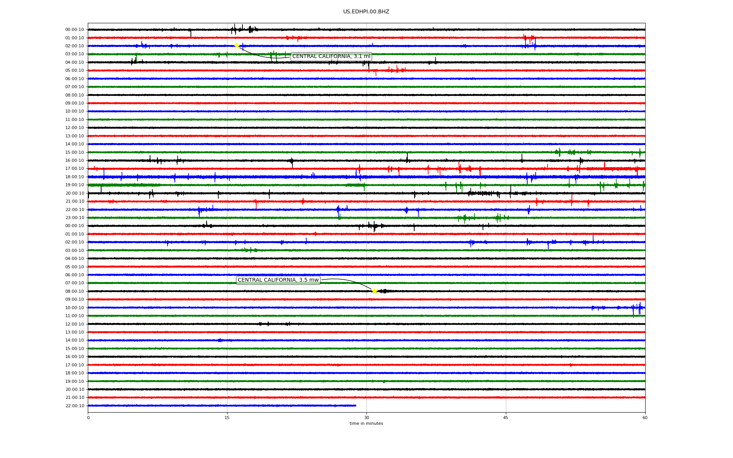Click the x-axis tick label 30
This screenshot has height=458, width=733.
tap(366, 418)
